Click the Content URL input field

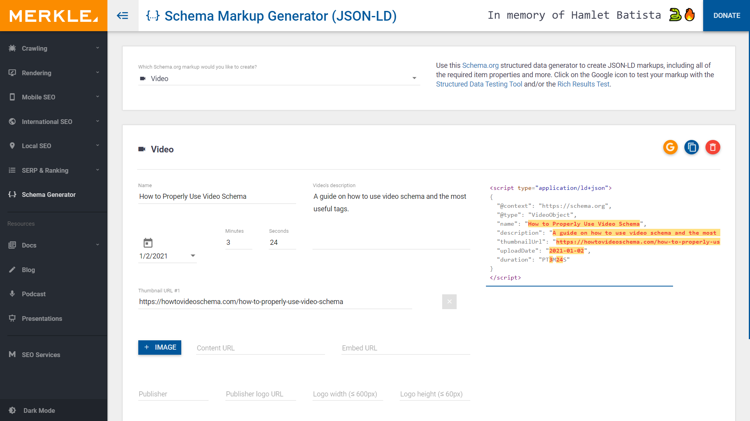(x=260, y=348)
